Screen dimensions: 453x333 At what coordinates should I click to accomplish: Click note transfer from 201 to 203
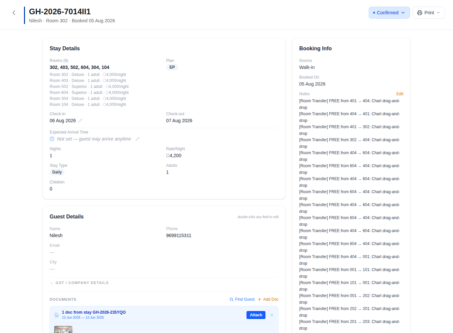coord(349,325)
